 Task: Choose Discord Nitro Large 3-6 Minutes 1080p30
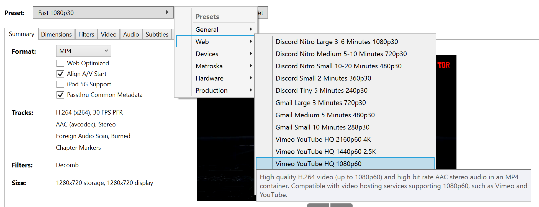click(345, 42)
